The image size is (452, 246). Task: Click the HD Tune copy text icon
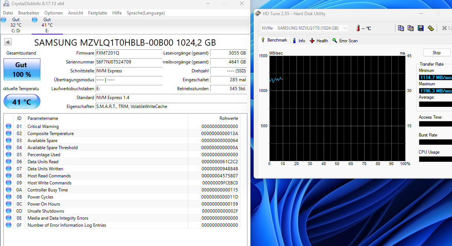point(401,28)
